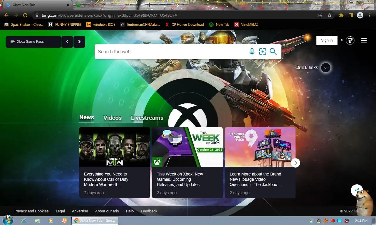Reload the page with the refresh icon

coord(25,15)
